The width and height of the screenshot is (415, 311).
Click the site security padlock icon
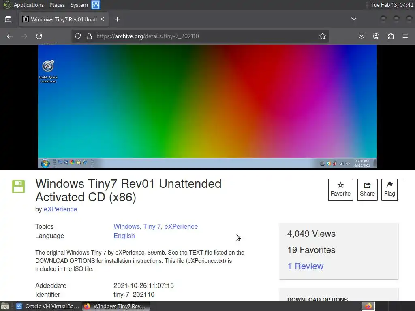pos(89,36)
